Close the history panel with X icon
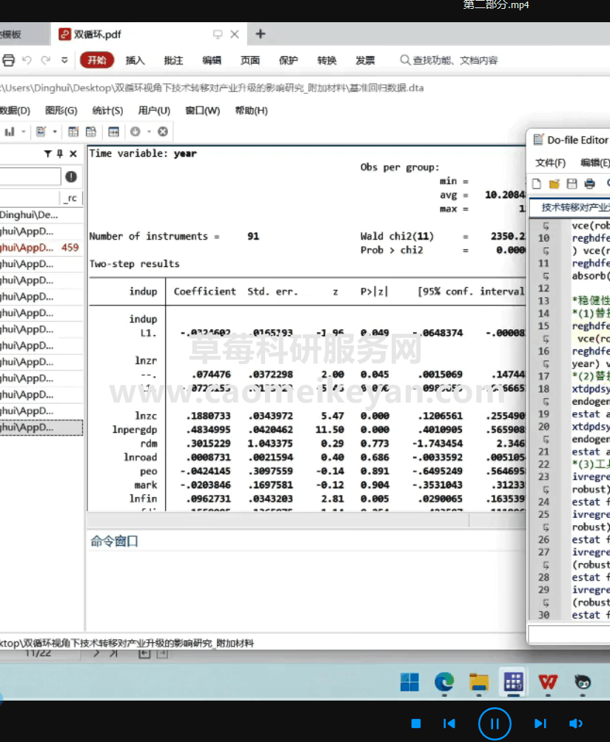 73,153
